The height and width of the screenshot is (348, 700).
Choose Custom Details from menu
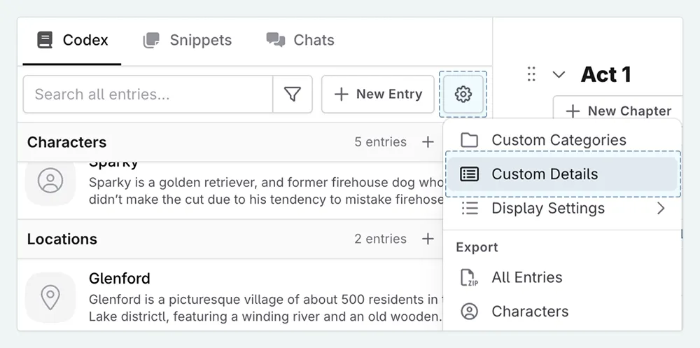545,174
